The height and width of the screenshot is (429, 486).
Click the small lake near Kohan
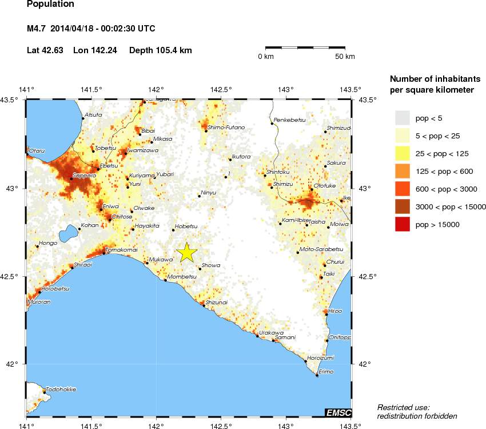(69, 233)
